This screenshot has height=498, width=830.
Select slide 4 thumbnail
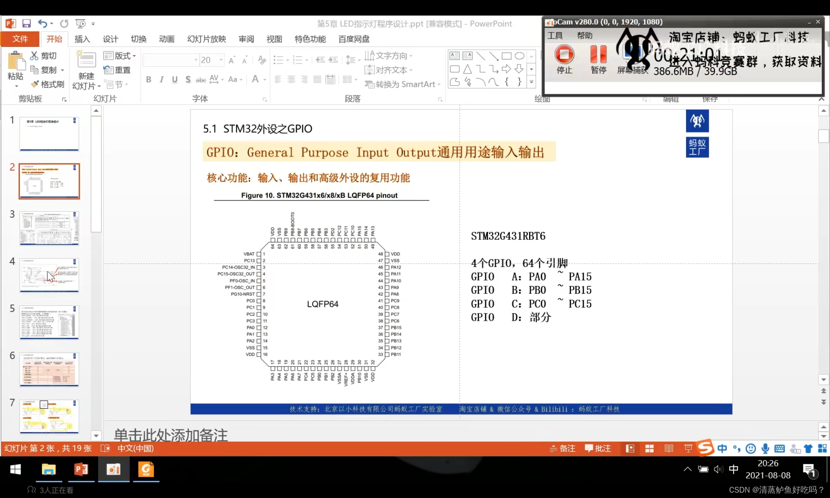click(x=49, y=275)
